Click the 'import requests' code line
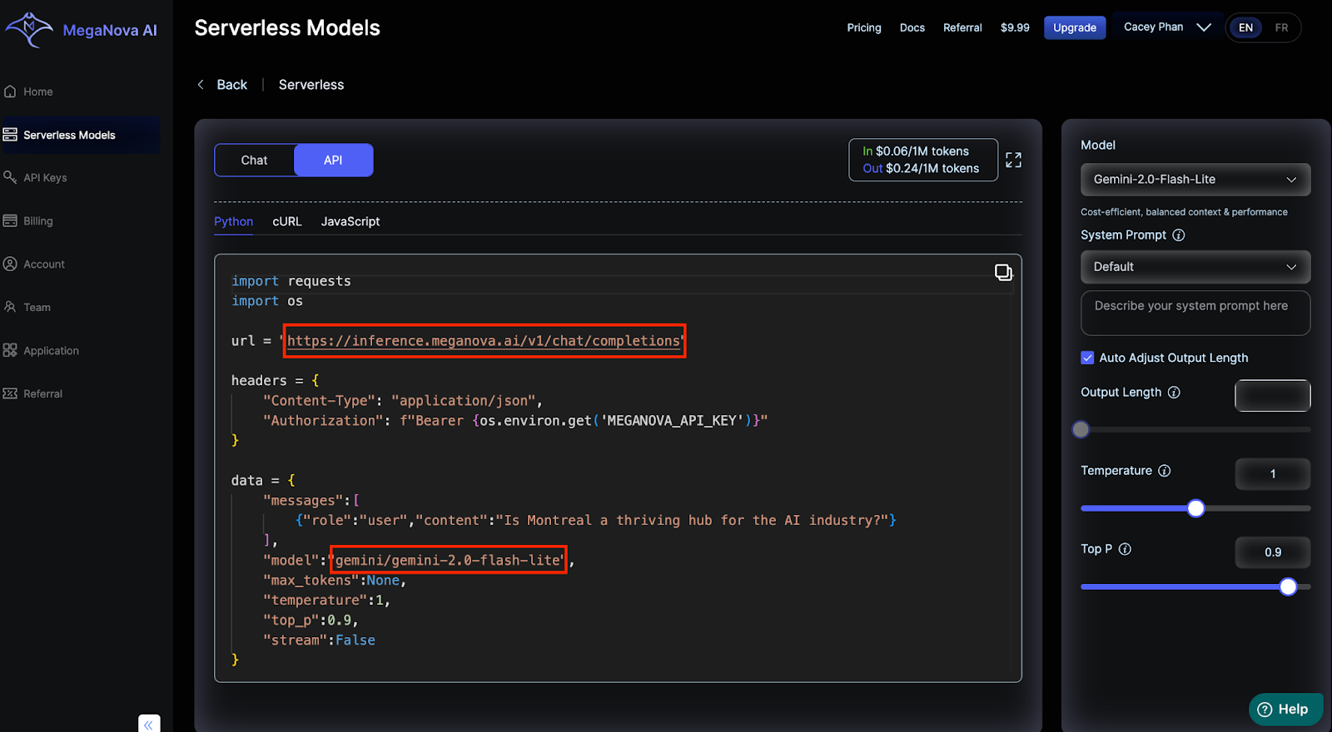 tap(291, 281)
